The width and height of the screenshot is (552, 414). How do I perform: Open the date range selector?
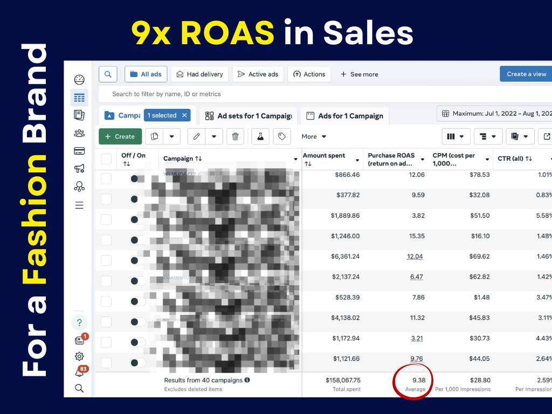coord(496,114)
